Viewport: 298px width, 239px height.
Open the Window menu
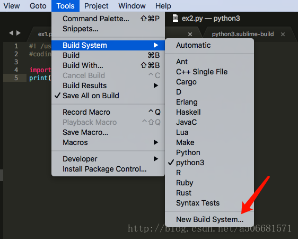pyautogui.click(x=132, y=6)
